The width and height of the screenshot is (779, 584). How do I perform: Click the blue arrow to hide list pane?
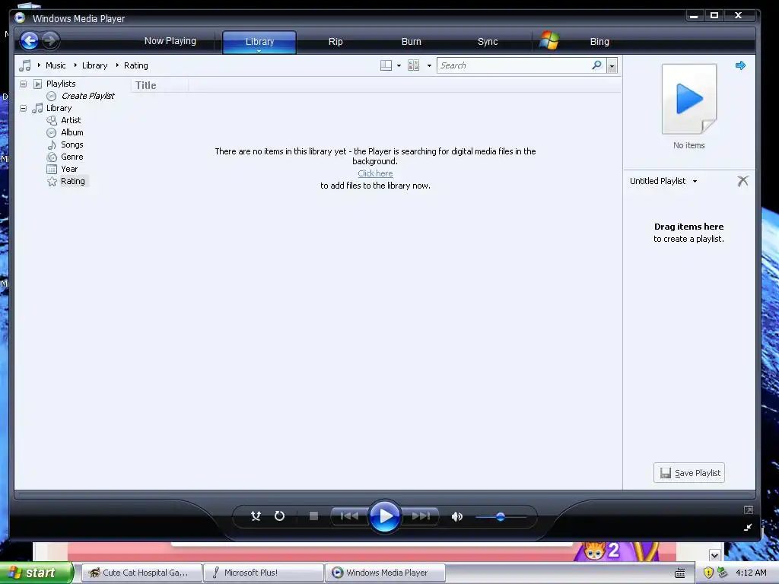740,65
